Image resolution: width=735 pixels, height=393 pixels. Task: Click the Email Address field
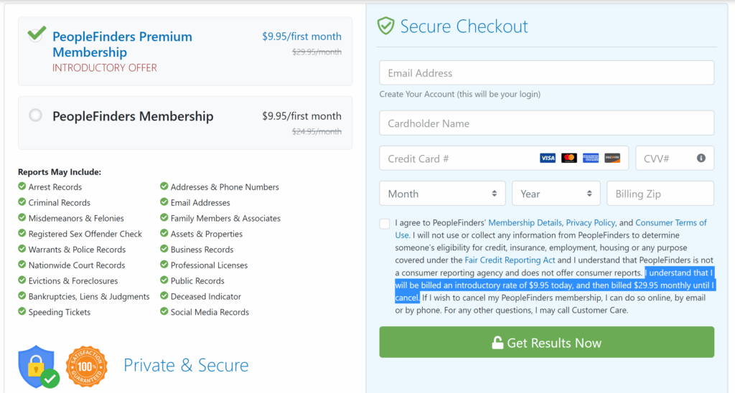(546, 72)
